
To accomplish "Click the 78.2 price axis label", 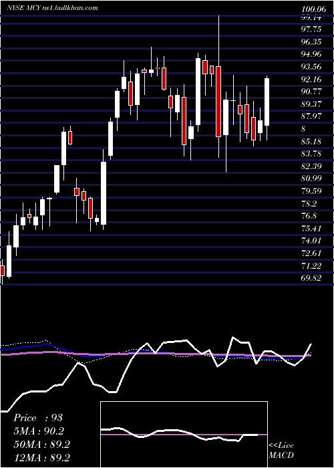I will [x=310, y=203].
